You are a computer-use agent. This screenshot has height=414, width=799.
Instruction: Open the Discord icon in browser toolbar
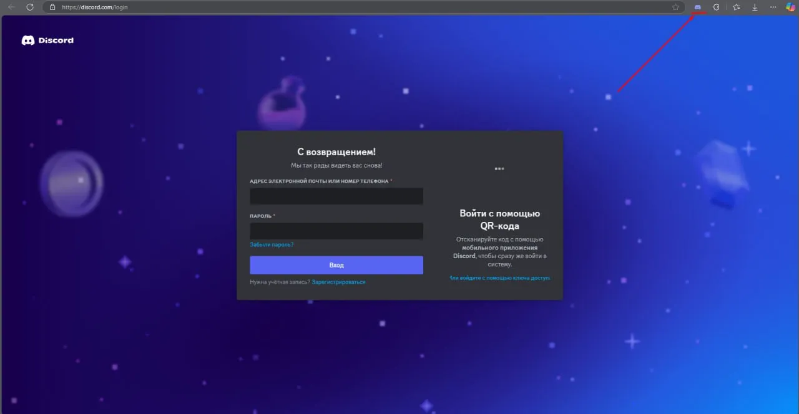tap(697, 7)
